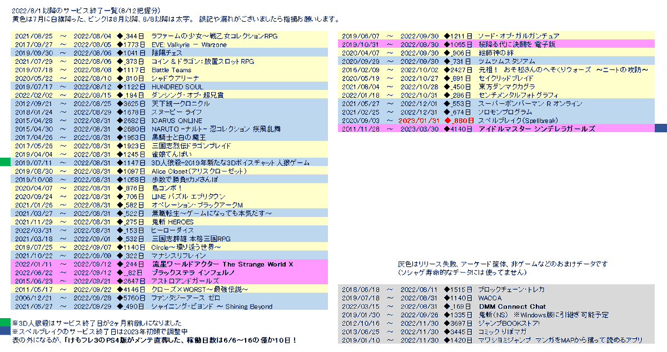Select the 'WACCA' title in gray table

(489, 298)
